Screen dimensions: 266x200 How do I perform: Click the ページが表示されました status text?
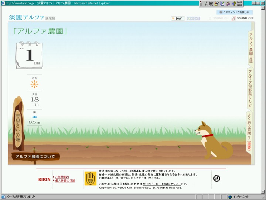(x=21, y=197)
